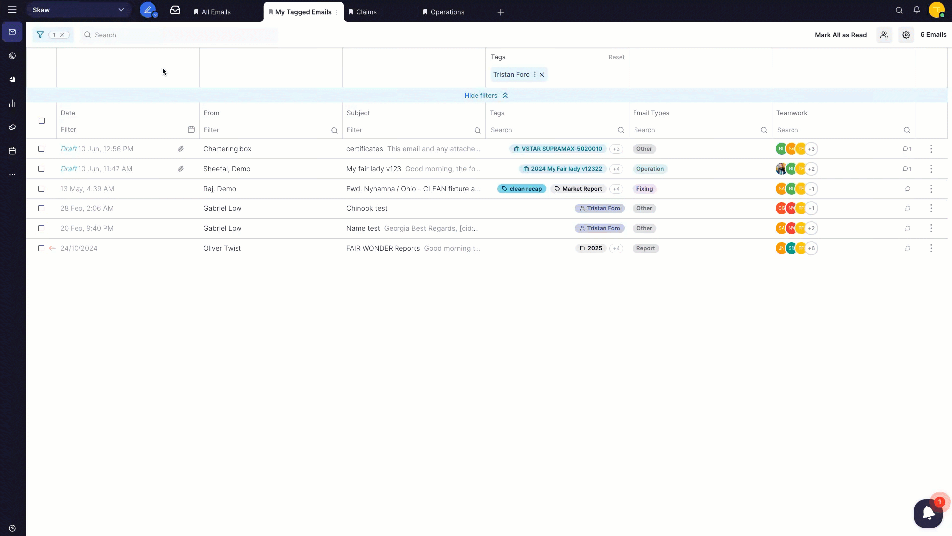This screenshot has width=952, height=536.
Task: Click the global search magnifier icon
Action: click(899, 10)
